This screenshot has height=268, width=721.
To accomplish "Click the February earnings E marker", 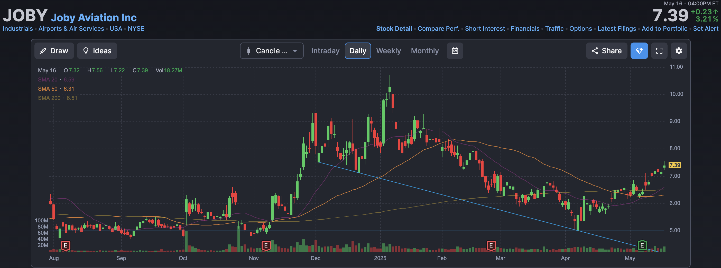I will (x=491, y=245).
